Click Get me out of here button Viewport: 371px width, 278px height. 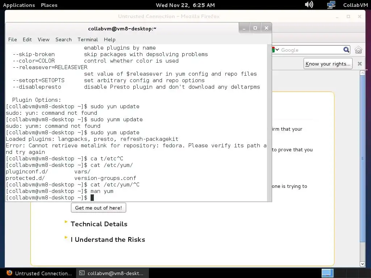pos(99,208)
